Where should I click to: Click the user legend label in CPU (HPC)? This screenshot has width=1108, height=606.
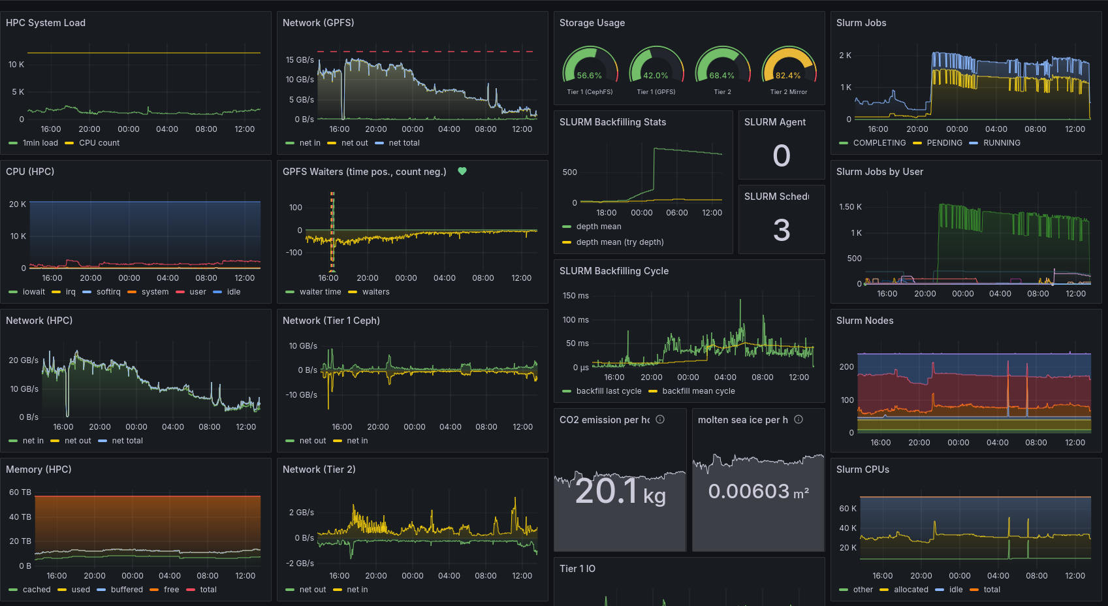[x=198, y=292]
